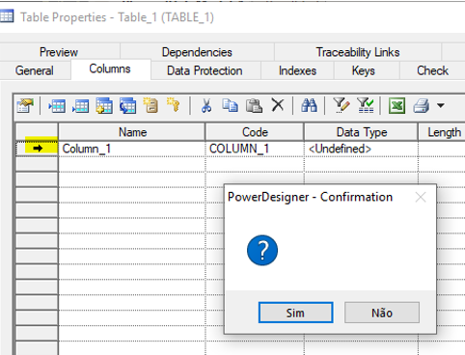Toggle the Enable Filter funnel-check icon
This screenshot has width=465, height=355.
pyautogui.click(x=366, y=105)
